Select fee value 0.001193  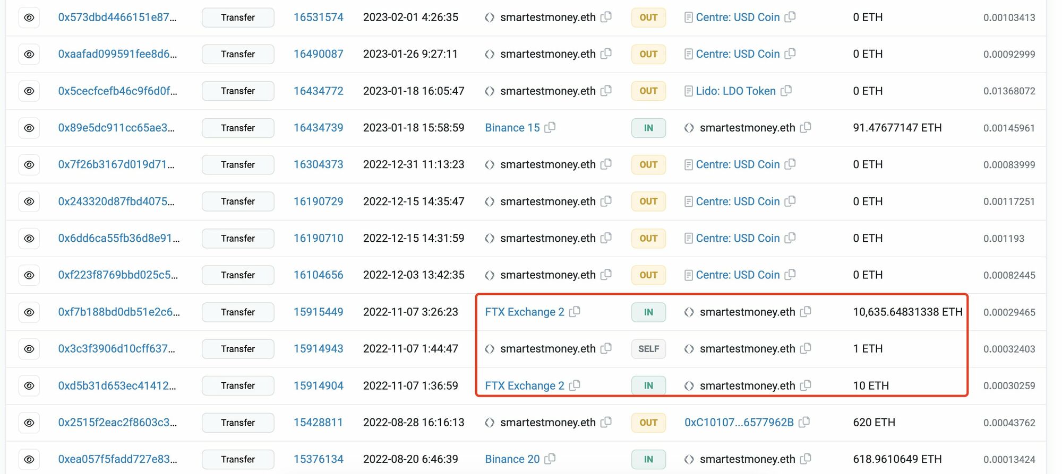1004,239
